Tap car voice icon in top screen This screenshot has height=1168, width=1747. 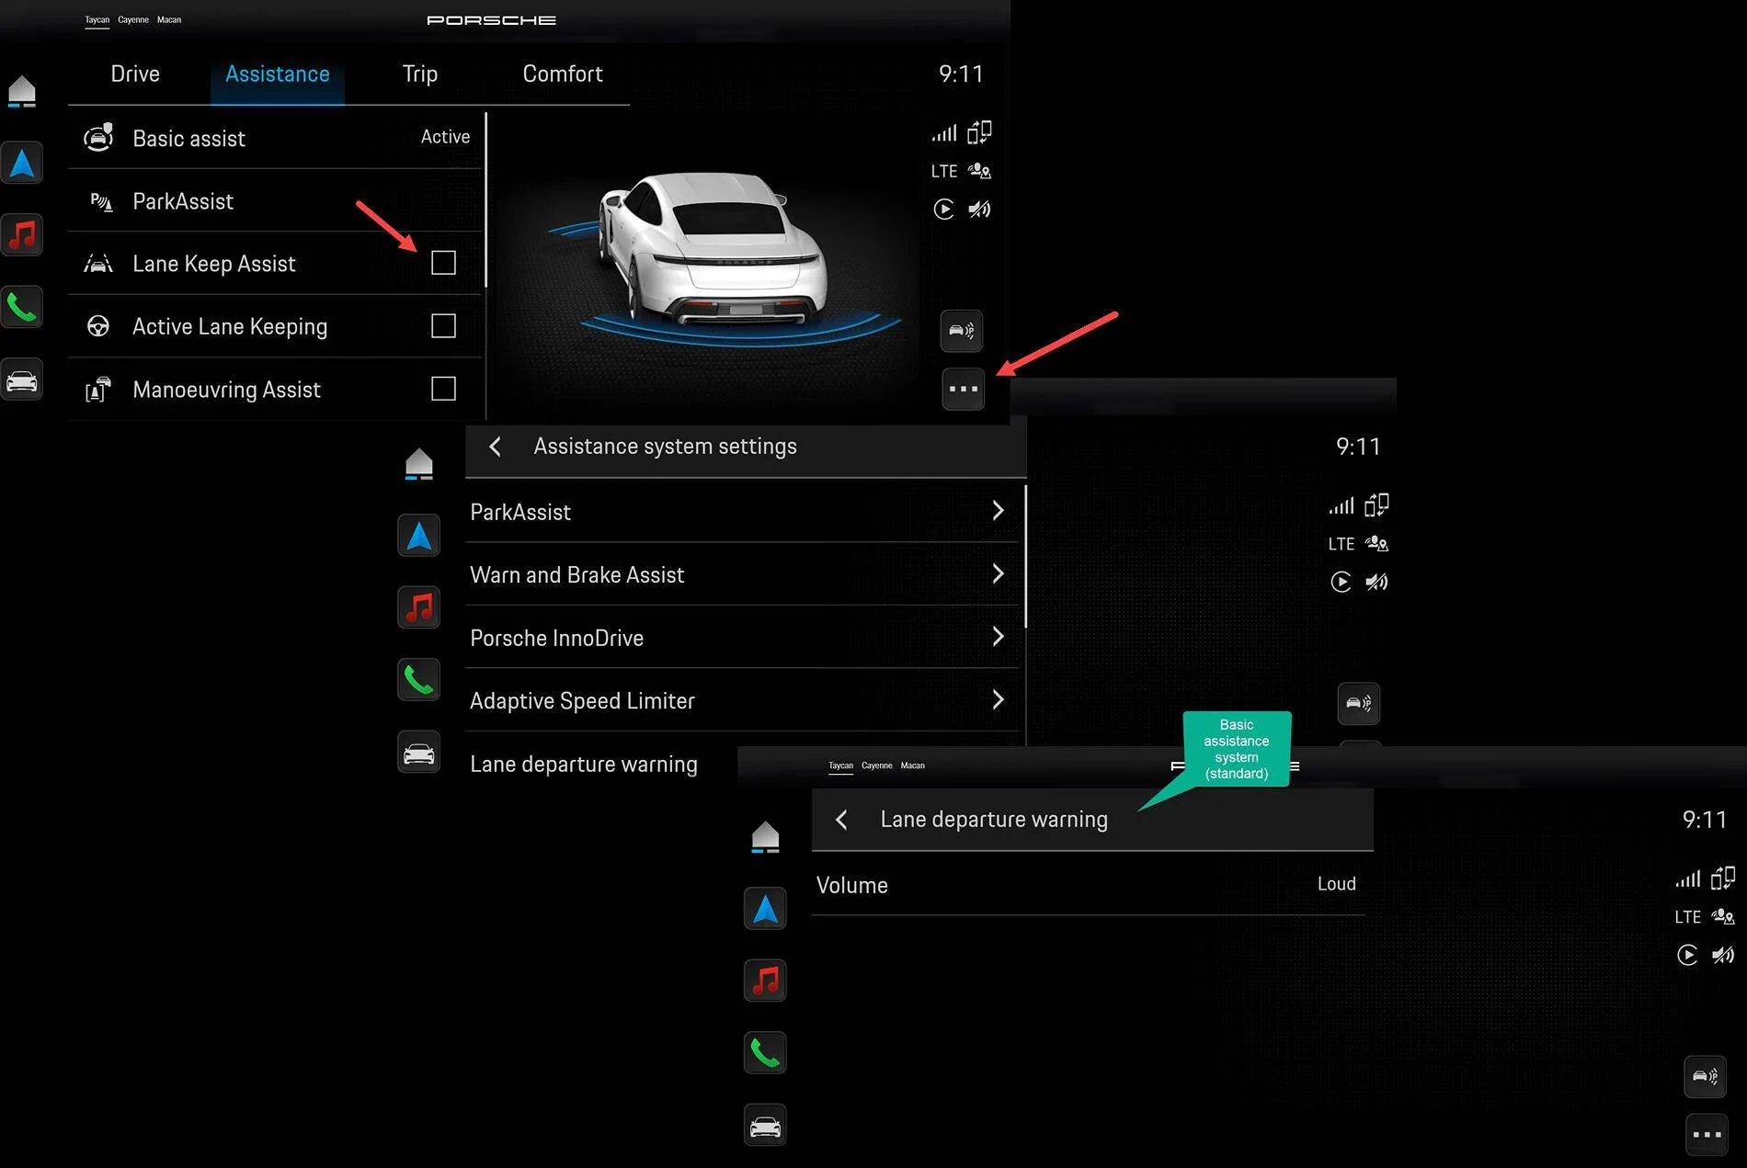pyautogui.click(x=962, y=331)
